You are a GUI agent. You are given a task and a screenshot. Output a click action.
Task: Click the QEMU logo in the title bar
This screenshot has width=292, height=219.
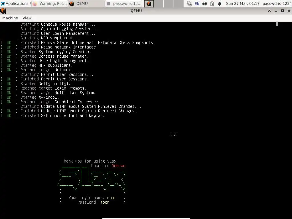click(x=3, y=11)
